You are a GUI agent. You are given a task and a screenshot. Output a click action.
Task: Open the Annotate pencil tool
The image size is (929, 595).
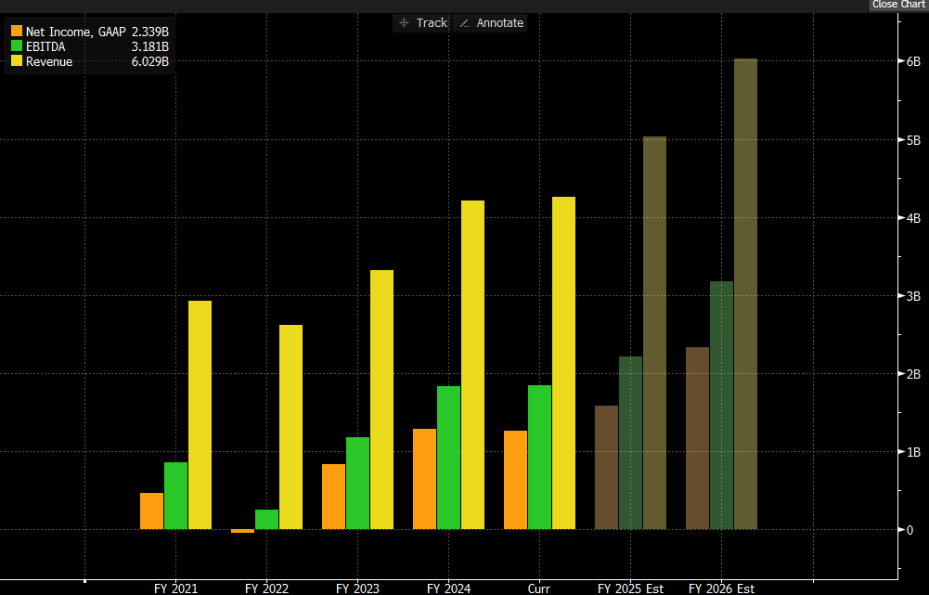point(491,23)
